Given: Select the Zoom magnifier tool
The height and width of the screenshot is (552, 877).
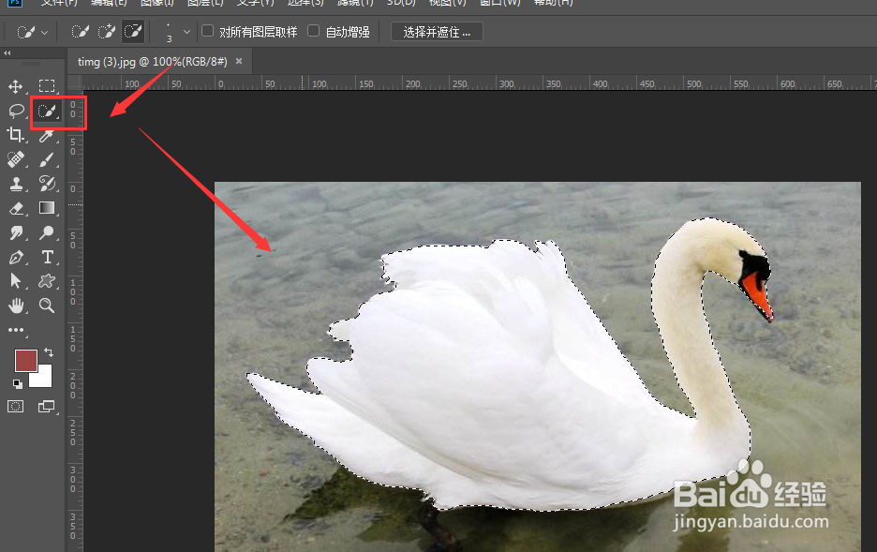Looking at the screenshot, I should (x=47, y=306).
